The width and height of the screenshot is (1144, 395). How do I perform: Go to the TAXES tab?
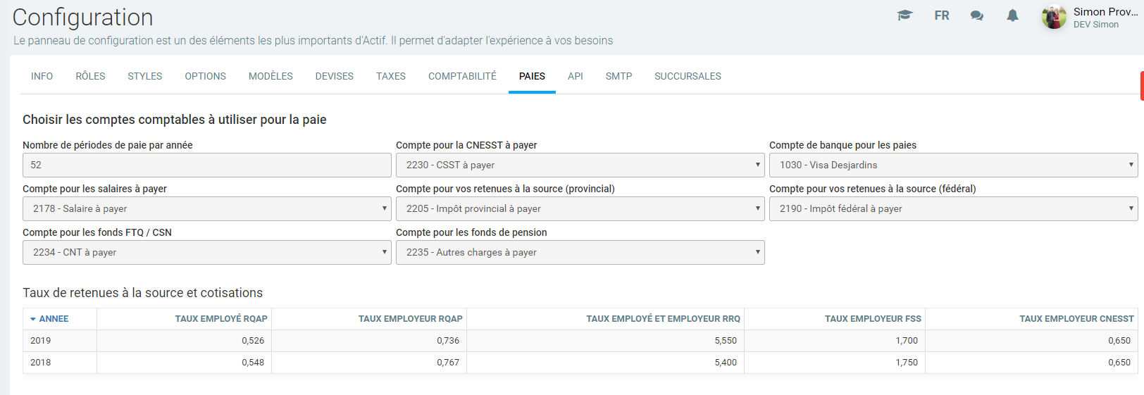[x=390, y=76]
